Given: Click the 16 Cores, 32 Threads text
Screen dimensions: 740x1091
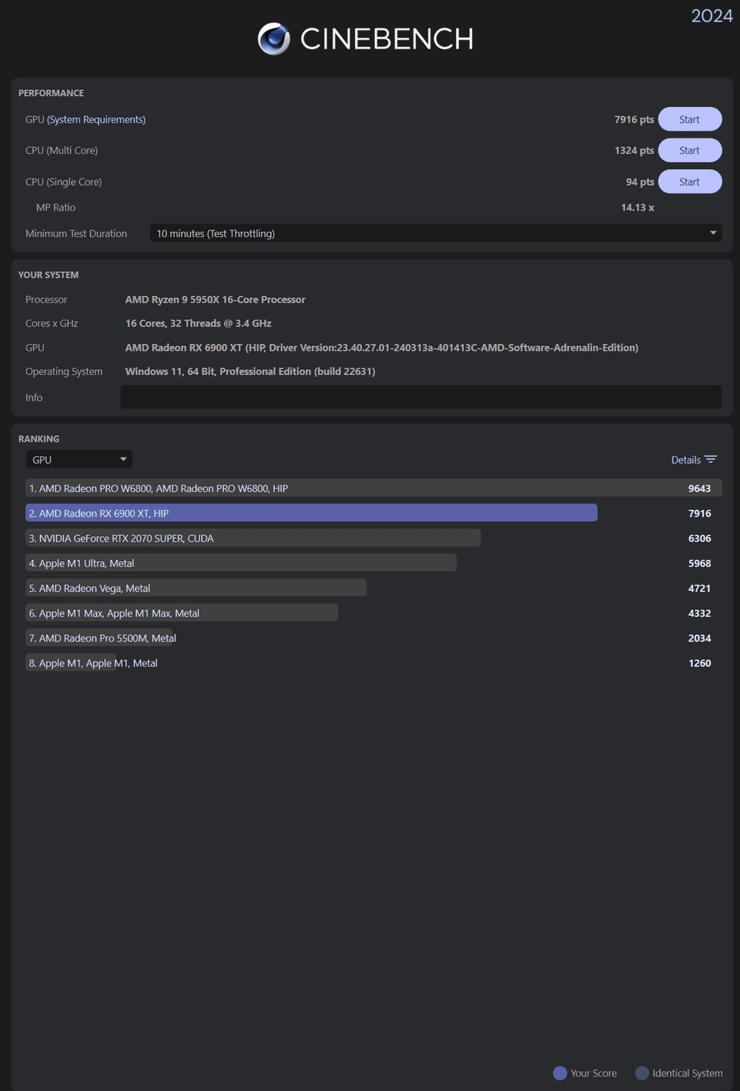Looking at the screenshot, I should (x=198, y=324).
